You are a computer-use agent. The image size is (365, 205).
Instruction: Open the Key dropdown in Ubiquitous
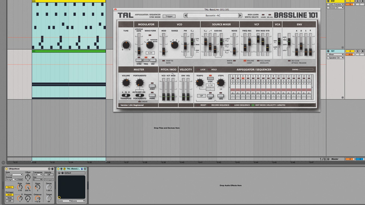click(37, 179)
